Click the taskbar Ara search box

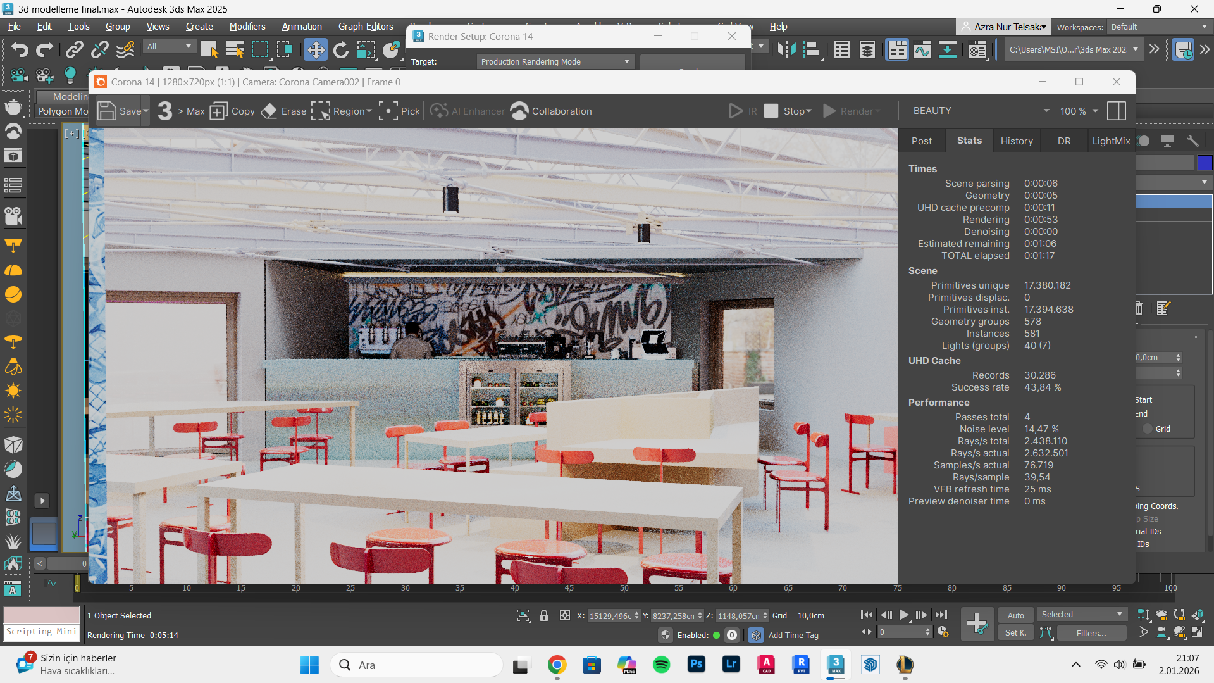coord(417,665)
